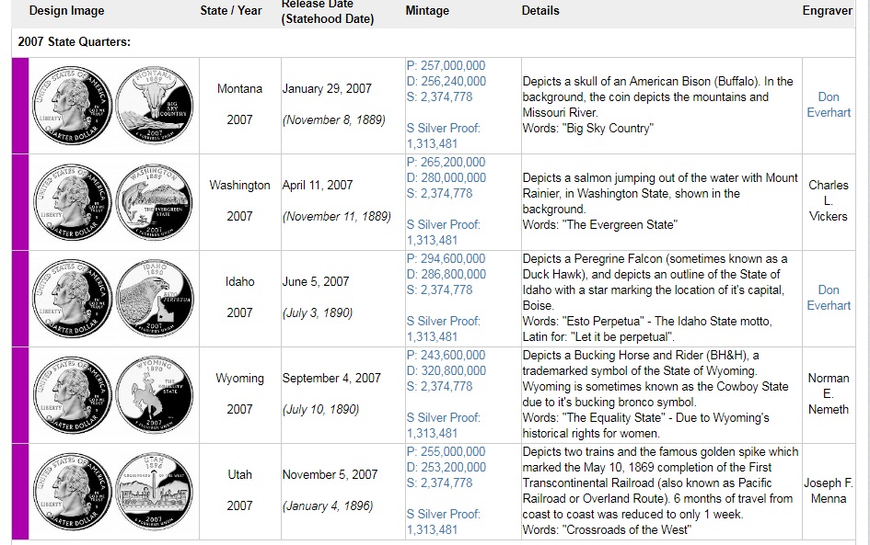Click the '(July 10, 1890)' statehood date
The image size is (870, 545).
[x=320, y=409]
